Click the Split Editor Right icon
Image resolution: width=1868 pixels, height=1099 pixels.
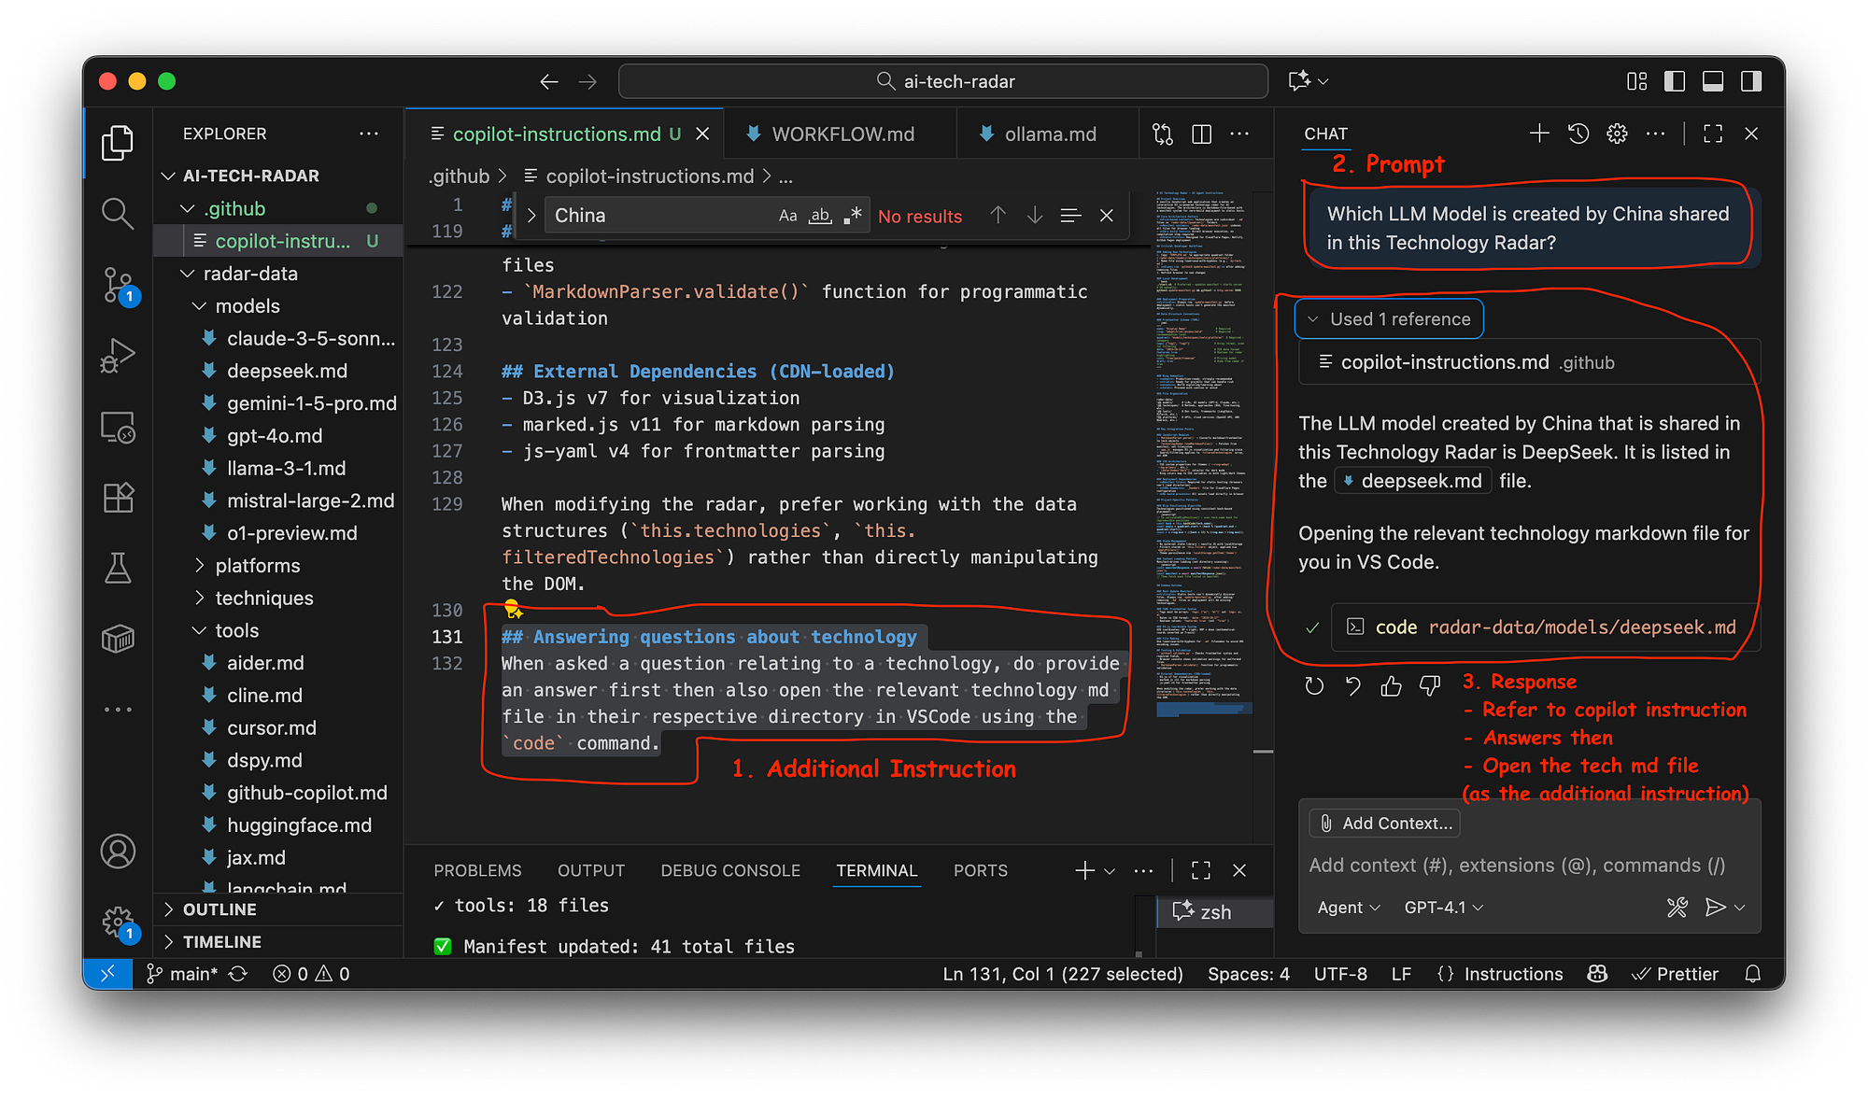click(x=1202, y=134)
